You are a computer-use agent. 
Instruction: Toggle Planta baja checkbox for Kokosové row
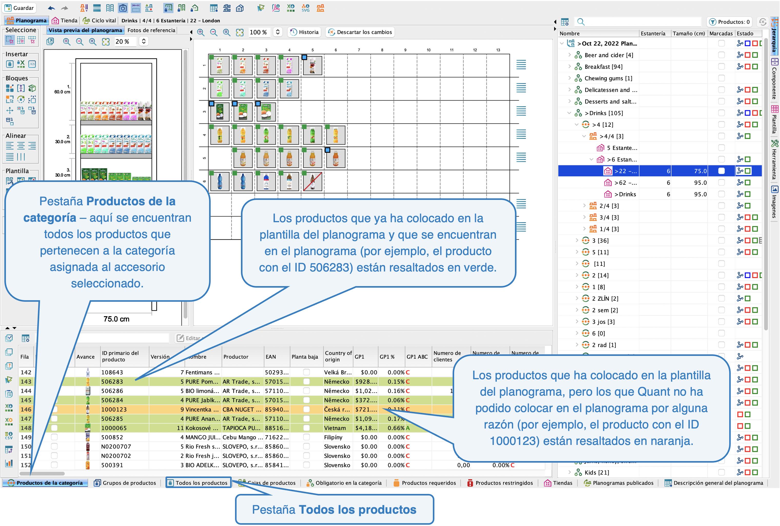pos(306,428)
